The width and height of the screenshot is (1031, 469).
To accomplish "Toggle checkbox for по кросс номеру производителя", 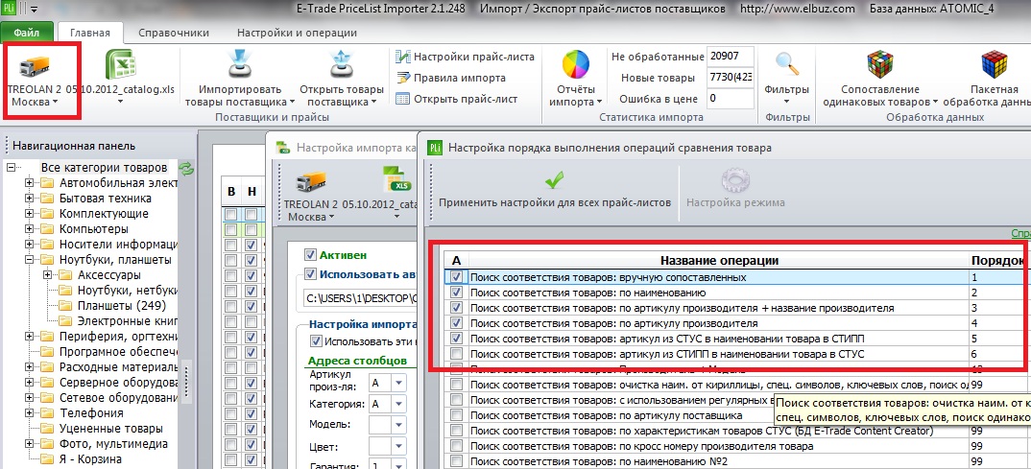I will 457,445.
